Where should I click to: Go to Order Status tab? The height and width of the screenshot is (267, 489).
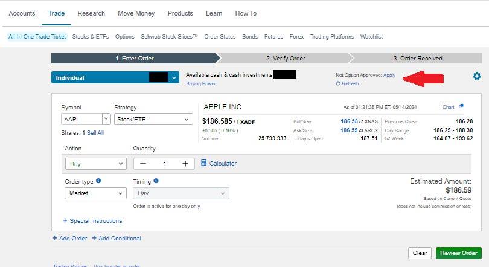pyautogui.click(x=220, y=36)
